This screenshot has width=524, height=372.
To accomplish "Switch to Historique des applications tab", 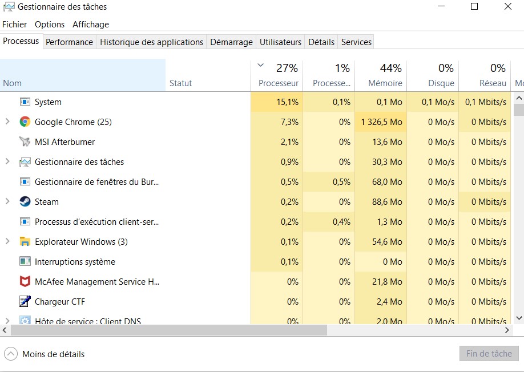I will point(151,42).
